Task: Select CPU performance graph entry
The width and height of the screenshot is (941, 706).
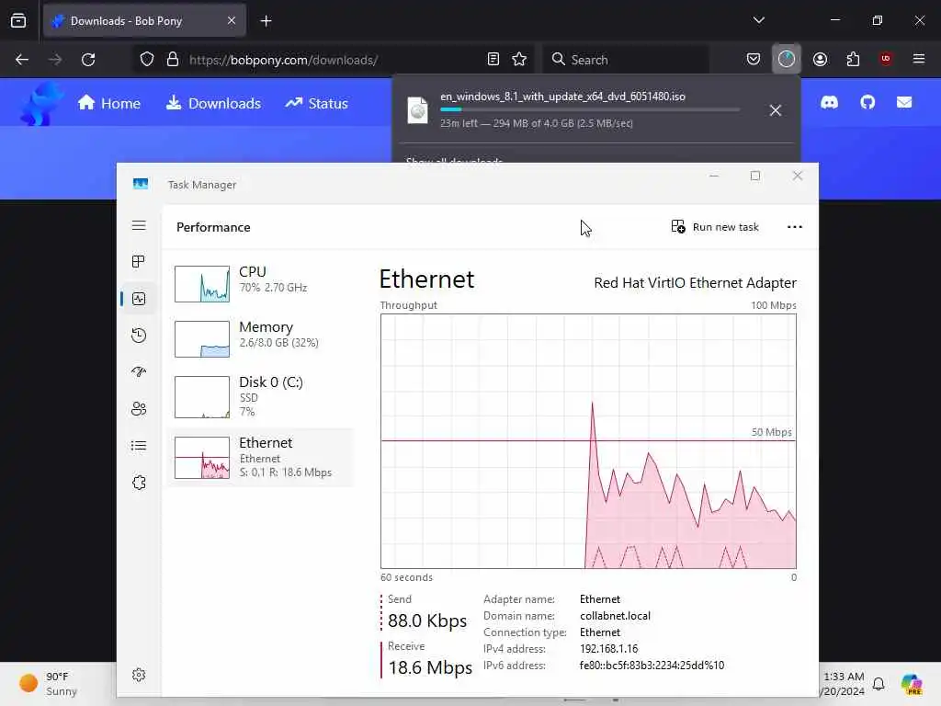Action: pos(259,283)
